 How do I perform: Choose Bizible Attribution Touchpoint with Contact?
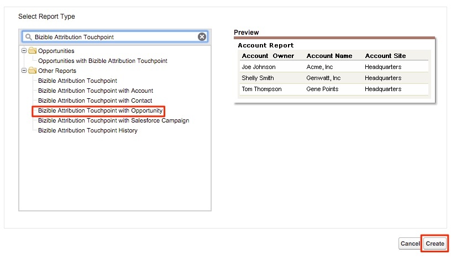click(95, 100)
